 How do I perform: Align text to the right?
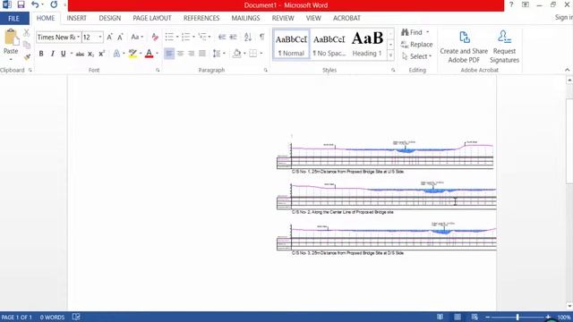pos(191,54)
